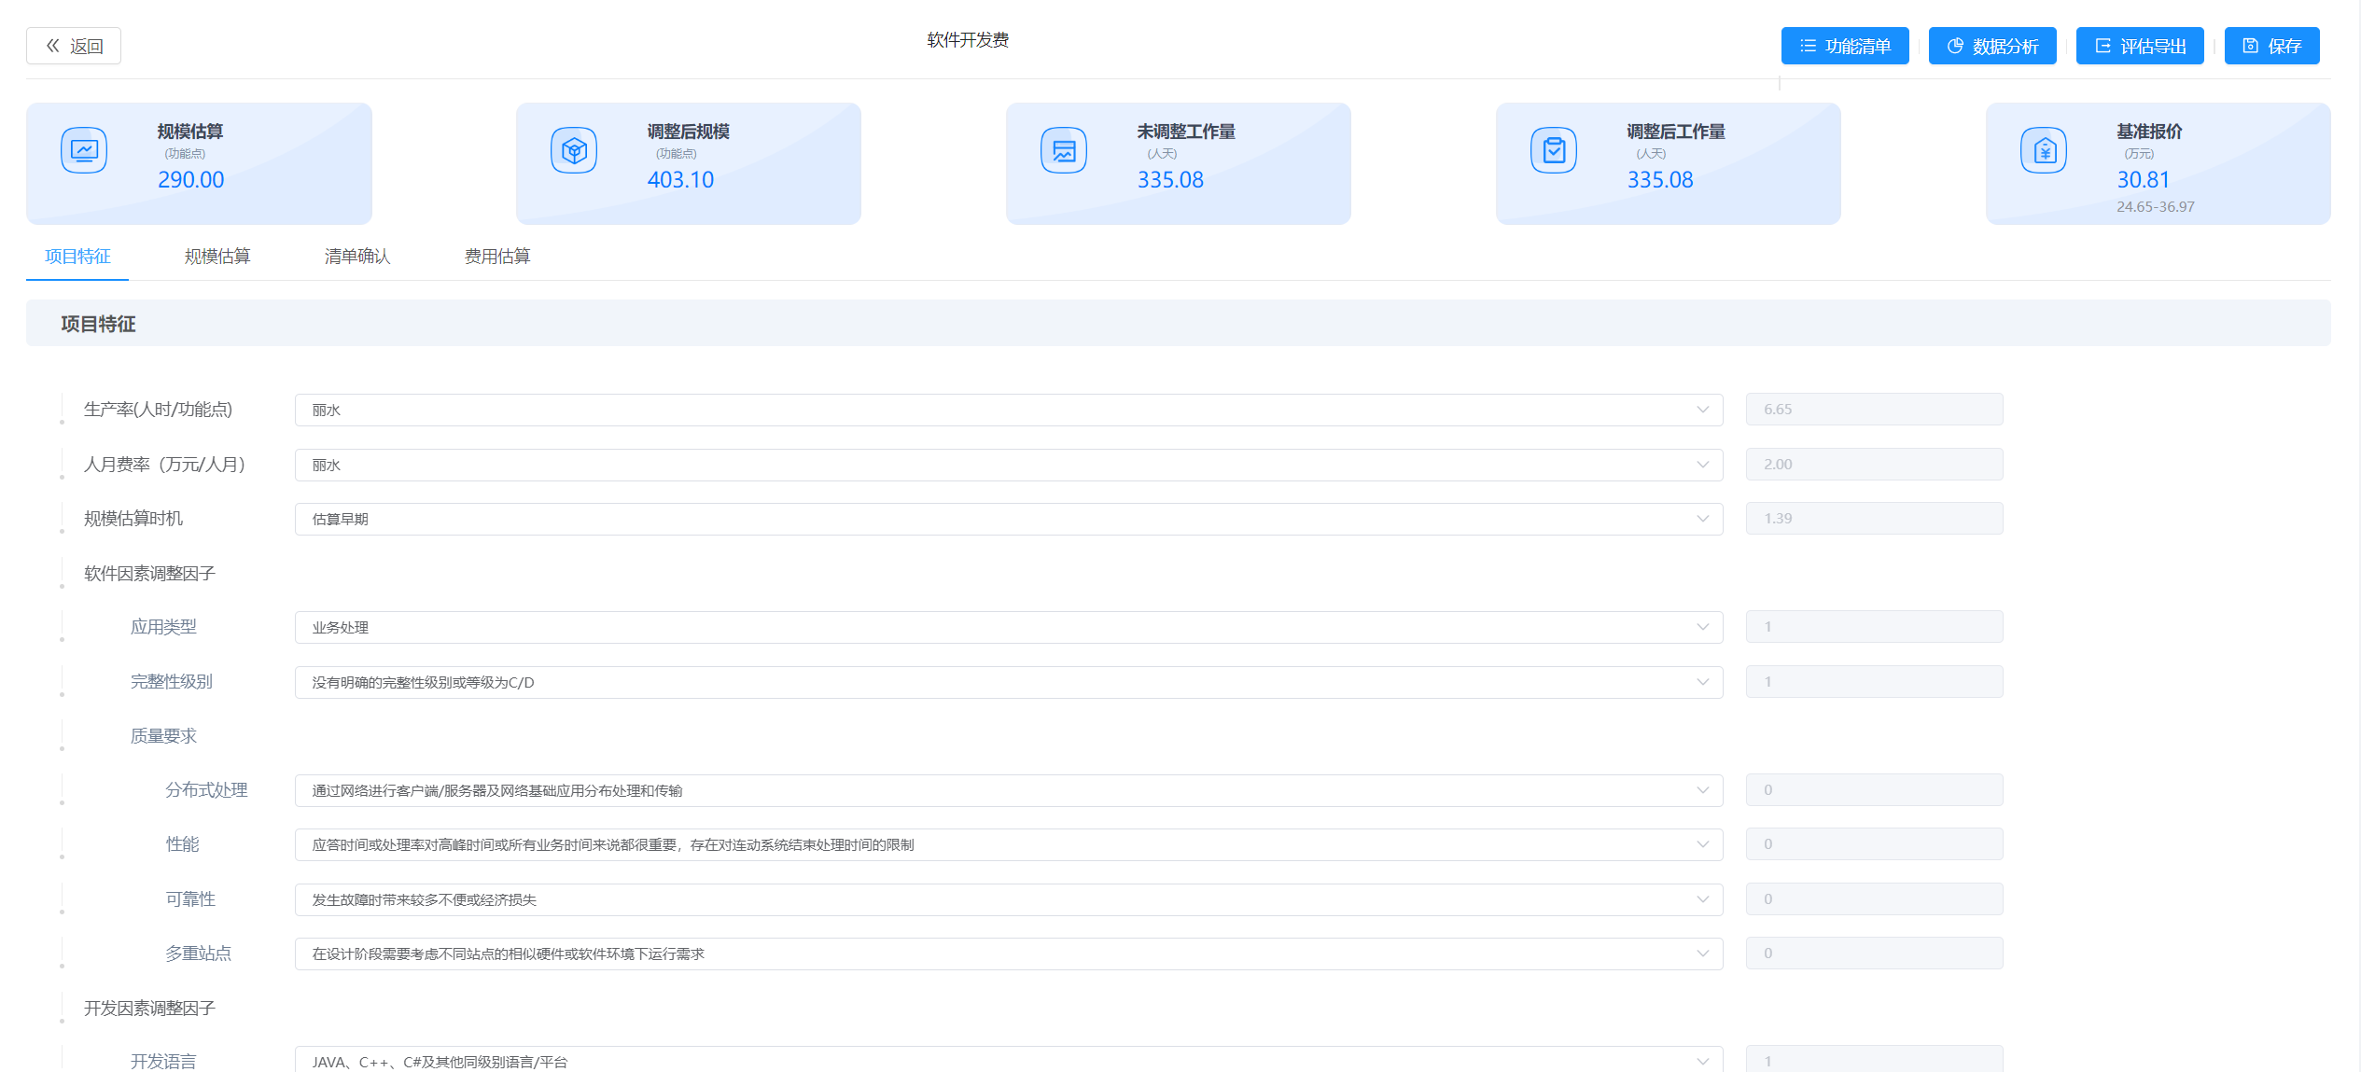Click the 规模估算 value 290.00
The width and height of the screenshot is (2361, 1072).
point(191,180)
